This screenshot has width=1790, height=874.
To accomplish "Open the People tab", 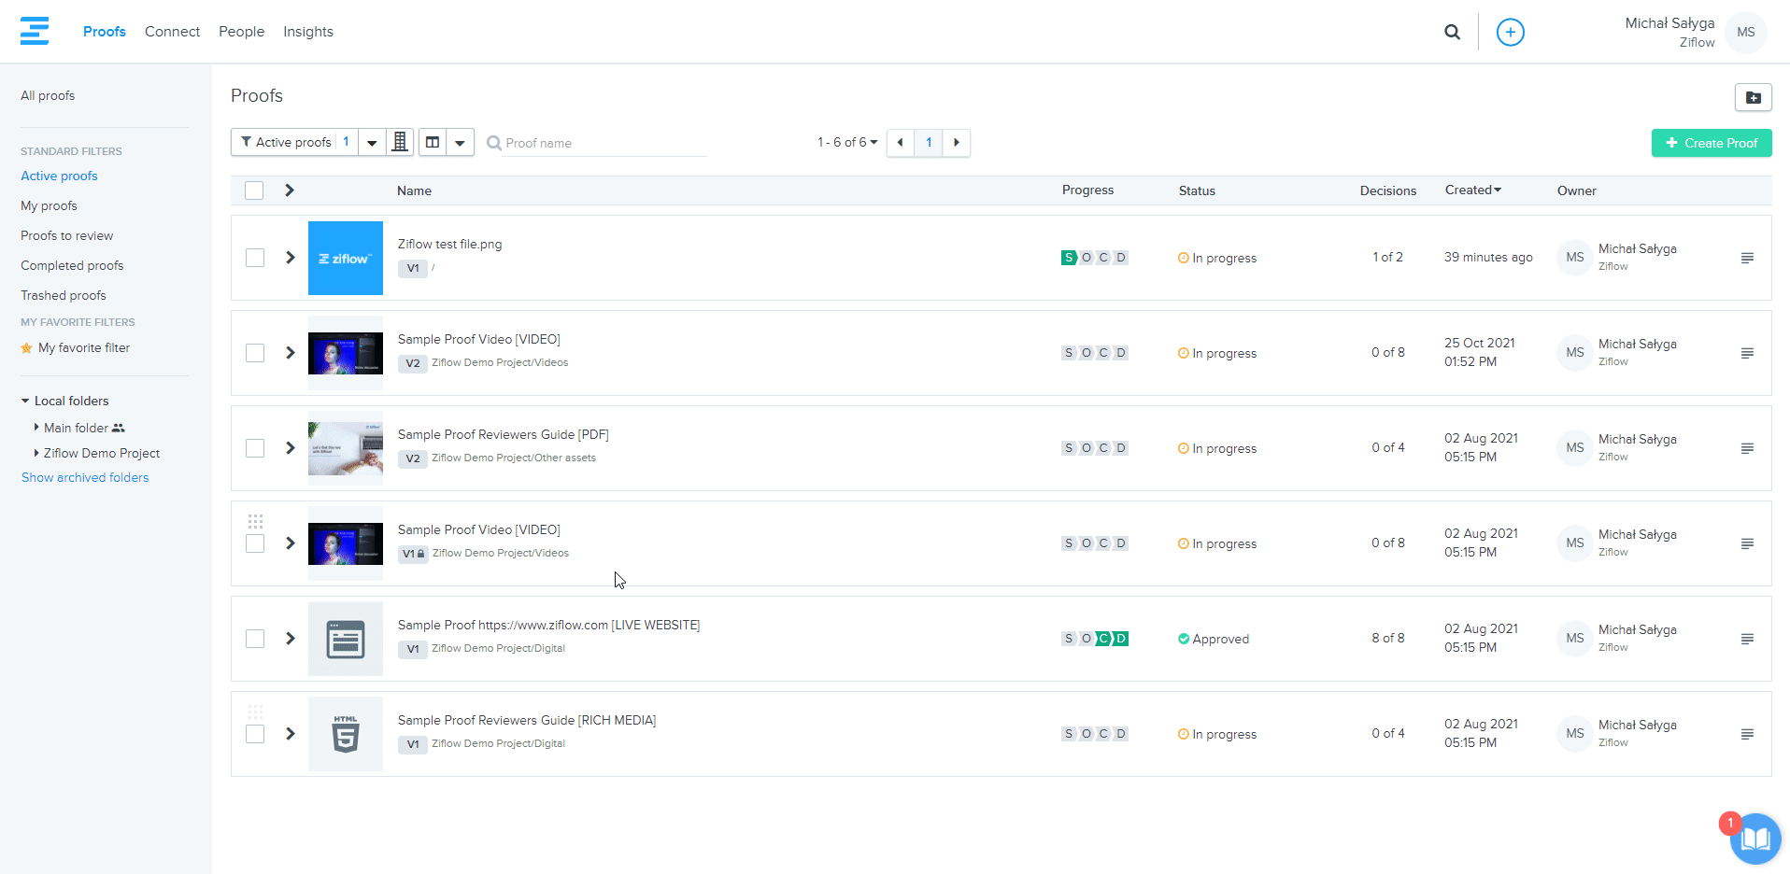I will point(241,32).
